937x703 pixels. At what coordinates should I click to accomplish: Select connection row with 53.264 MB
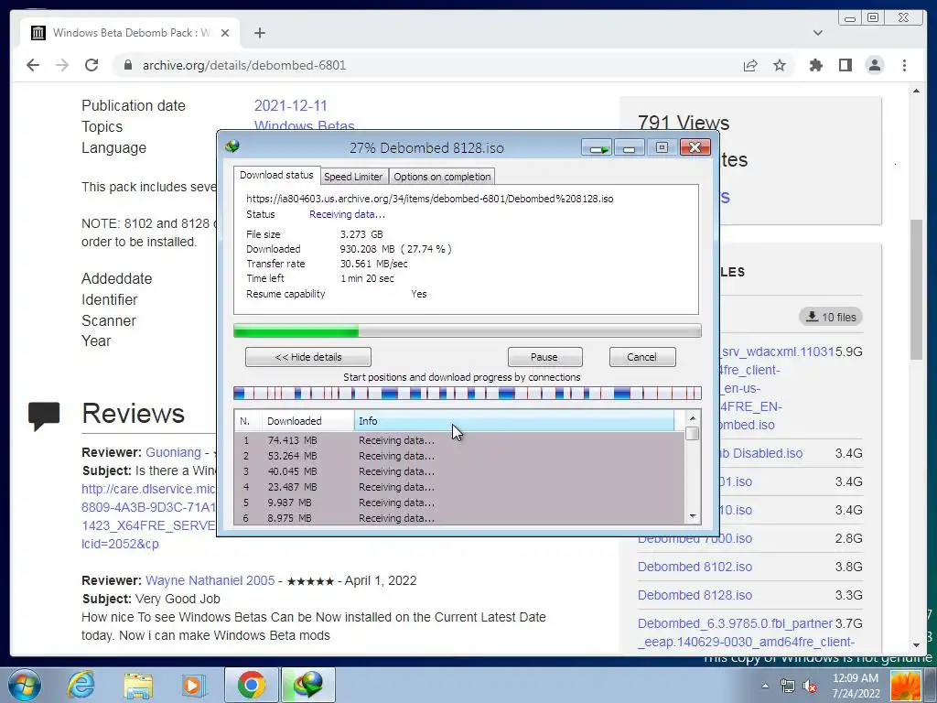[459, 456]
